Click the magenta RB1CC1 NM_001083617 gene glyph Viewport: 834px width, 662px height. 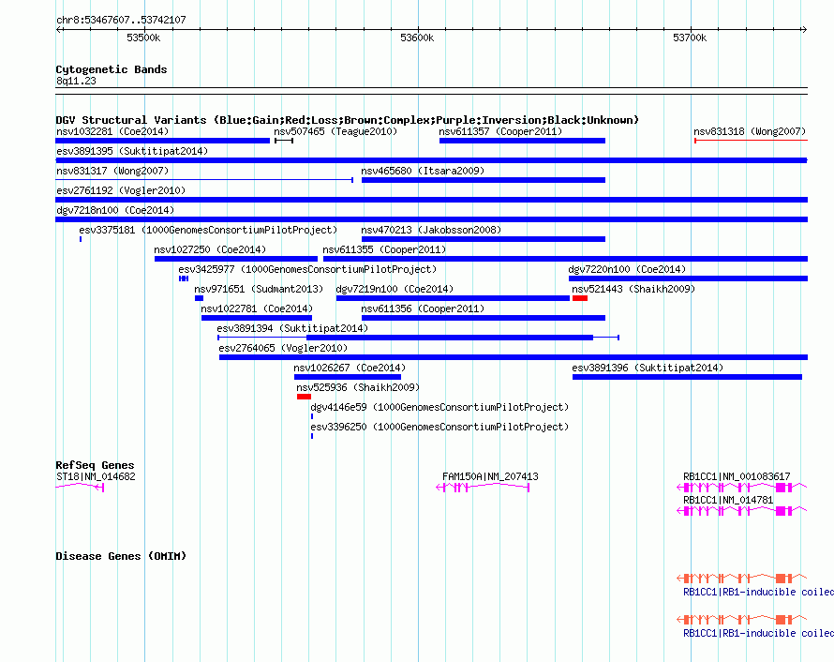741,487
